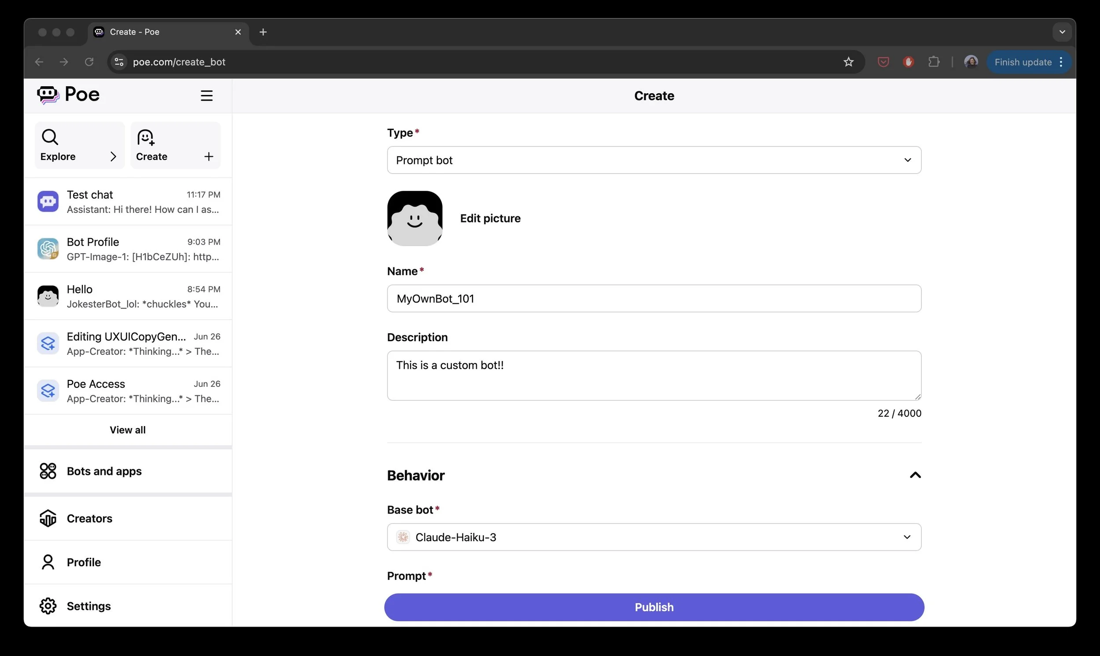The width and height of the screenshot is (1100, 656).
Task: Click the Name field containing MyOwnBot_101
Action: click(x=654, y=299)
